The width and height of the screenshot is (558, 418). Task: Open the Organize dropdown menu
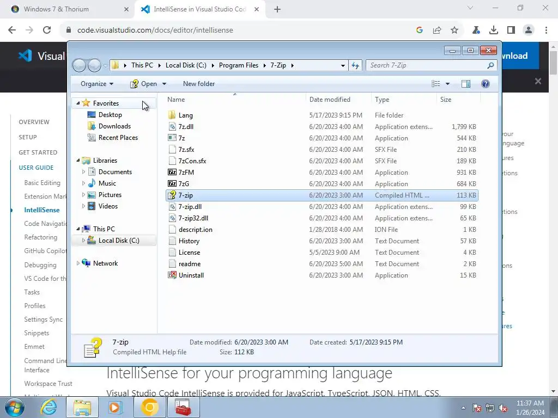(x=97, y=84)
